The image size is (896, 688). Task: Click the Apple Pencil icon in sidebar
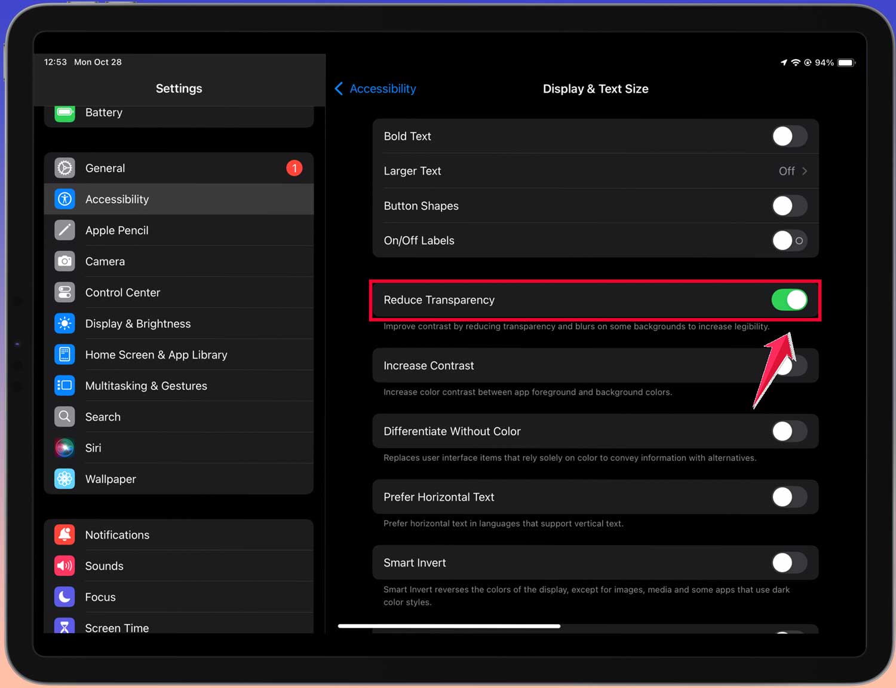pos(65,230)
